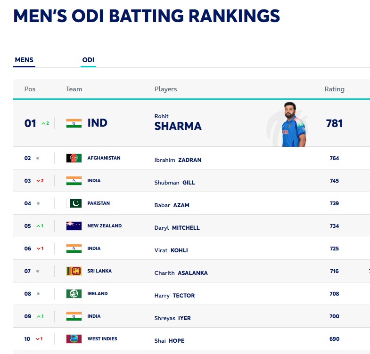Click Shai Hope's 690 rating value
The width and height of the screenshot is (370, 354).
tap(334, 339)
